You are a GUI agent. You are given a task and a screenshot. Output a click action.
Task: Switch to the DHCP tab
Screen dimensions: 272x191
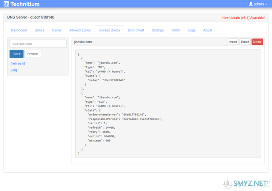(176, 30)
